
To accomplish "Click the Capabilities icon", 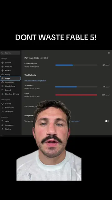I will [2, 82].
